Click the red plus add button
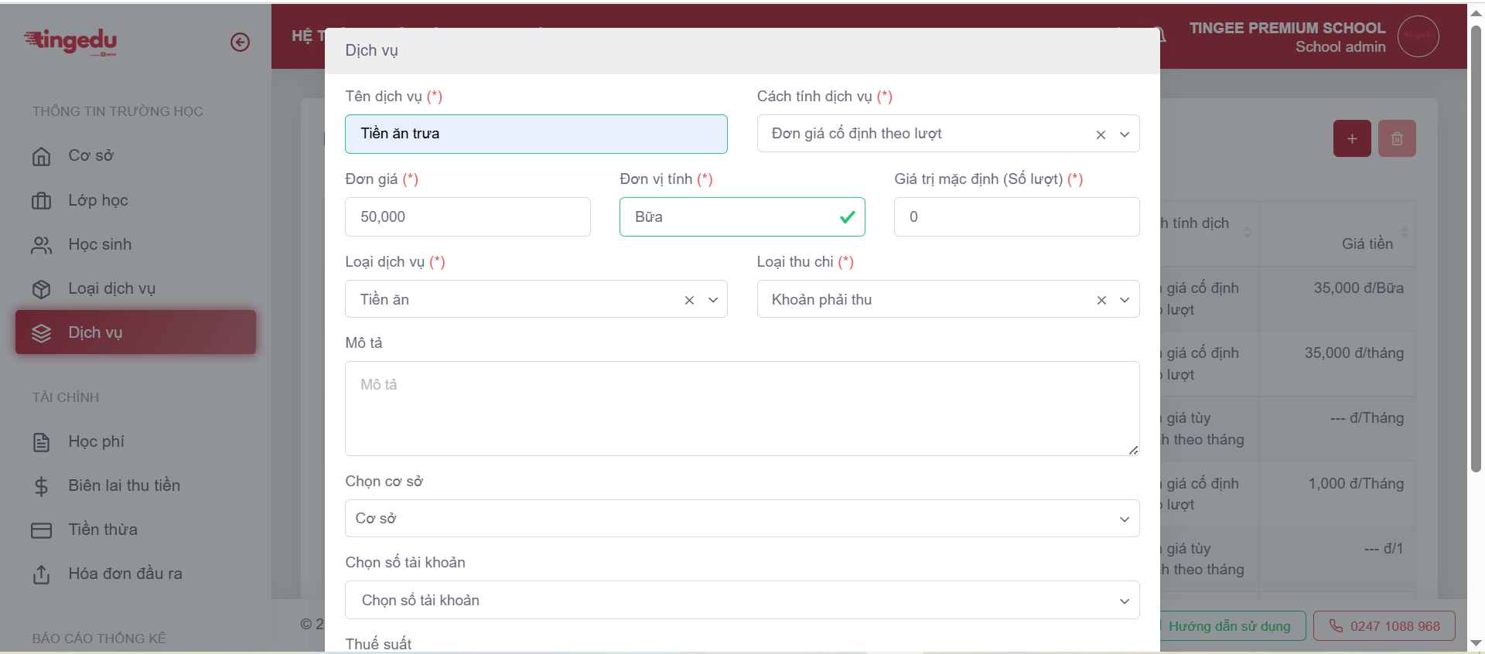 [1351, 138]
